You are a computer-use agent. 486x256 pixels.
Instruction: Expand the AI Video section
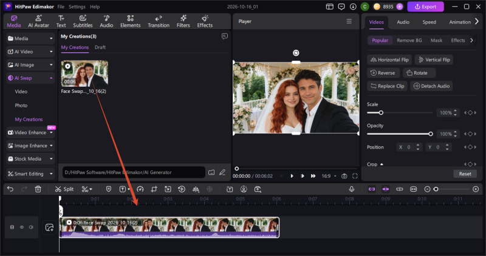(x=30, y=52)
